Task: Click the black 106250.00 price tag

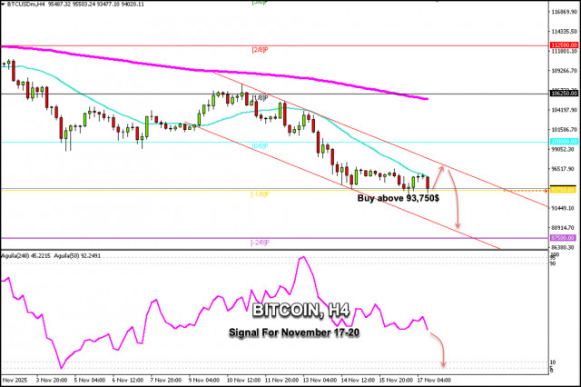Action: (x=564, y=94)
